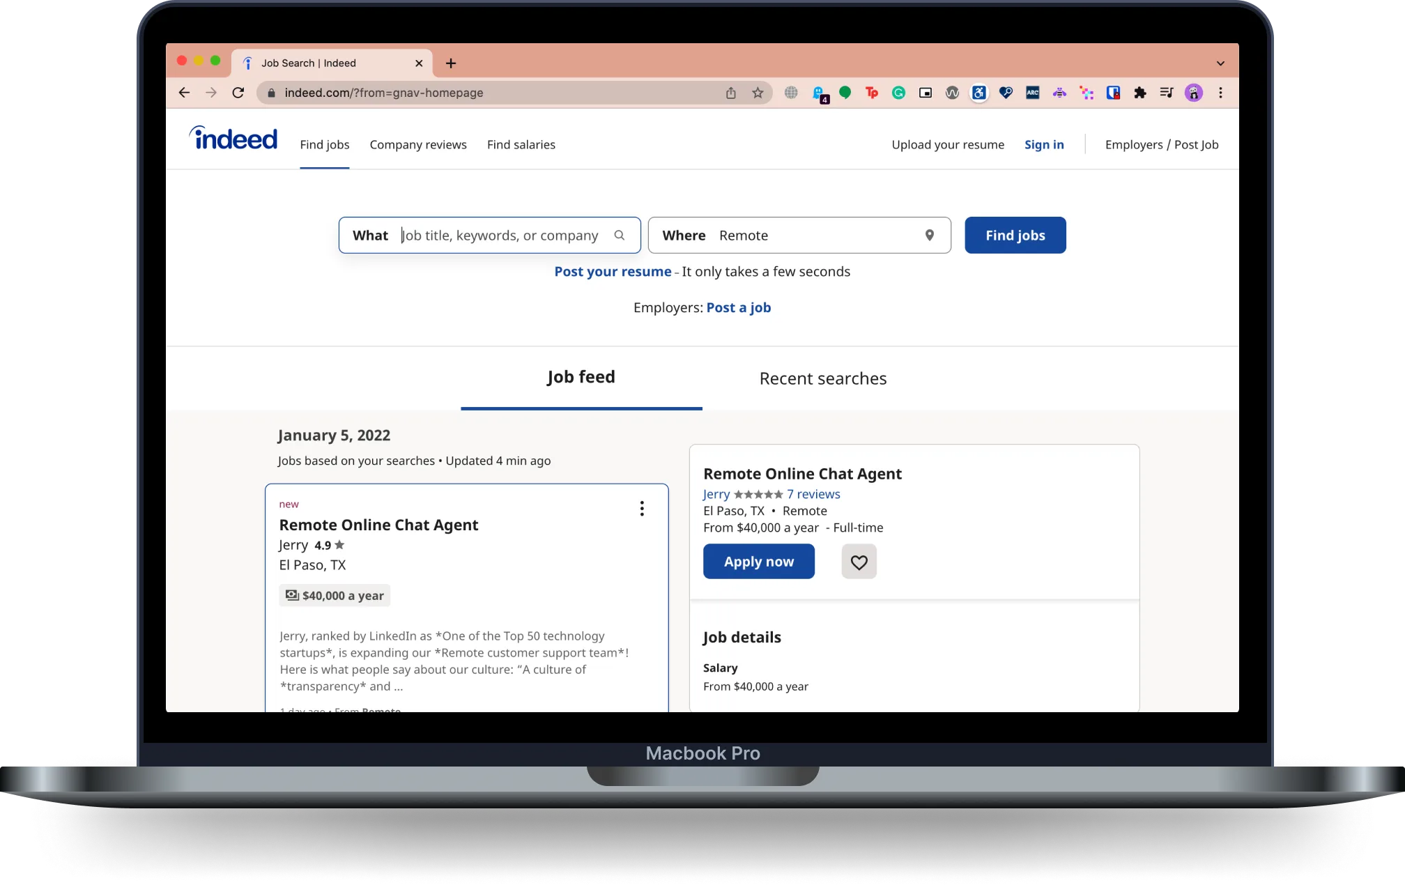This screenshot has width=1405, height=885.
Task: Open the job card three-dot options
Action: pos(642,509)
